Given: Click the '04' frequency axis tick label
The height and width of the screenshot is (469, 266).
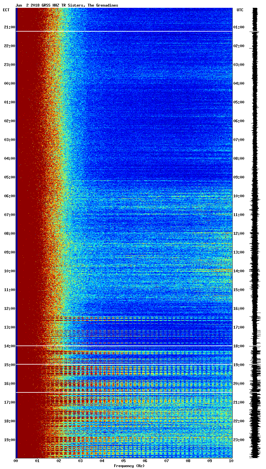Looking at the screenshot, I should pos(102,461).
